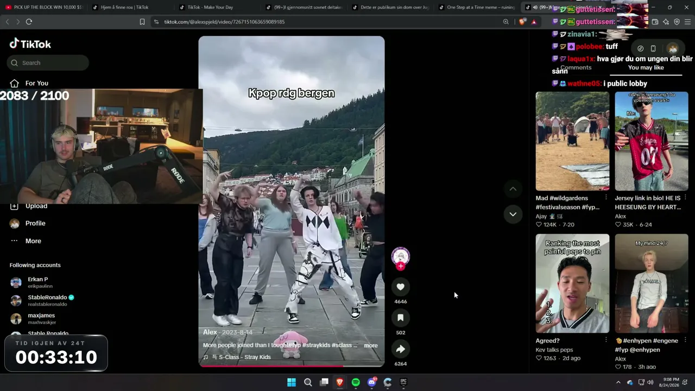
Task: Seek on the video progress bar
Action: point(292,365)
